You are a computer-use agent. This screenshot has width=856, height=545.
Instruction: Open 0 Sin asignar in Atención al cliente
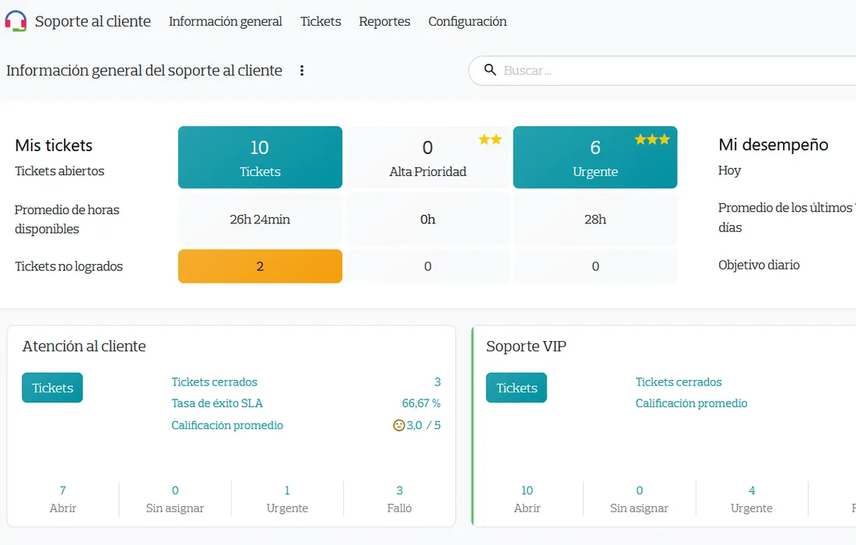click(x=174, y=499)
